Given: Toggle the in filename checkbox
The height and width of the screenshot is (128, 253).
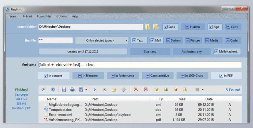Looking at the screenshot, I should (x=80, y=75).
